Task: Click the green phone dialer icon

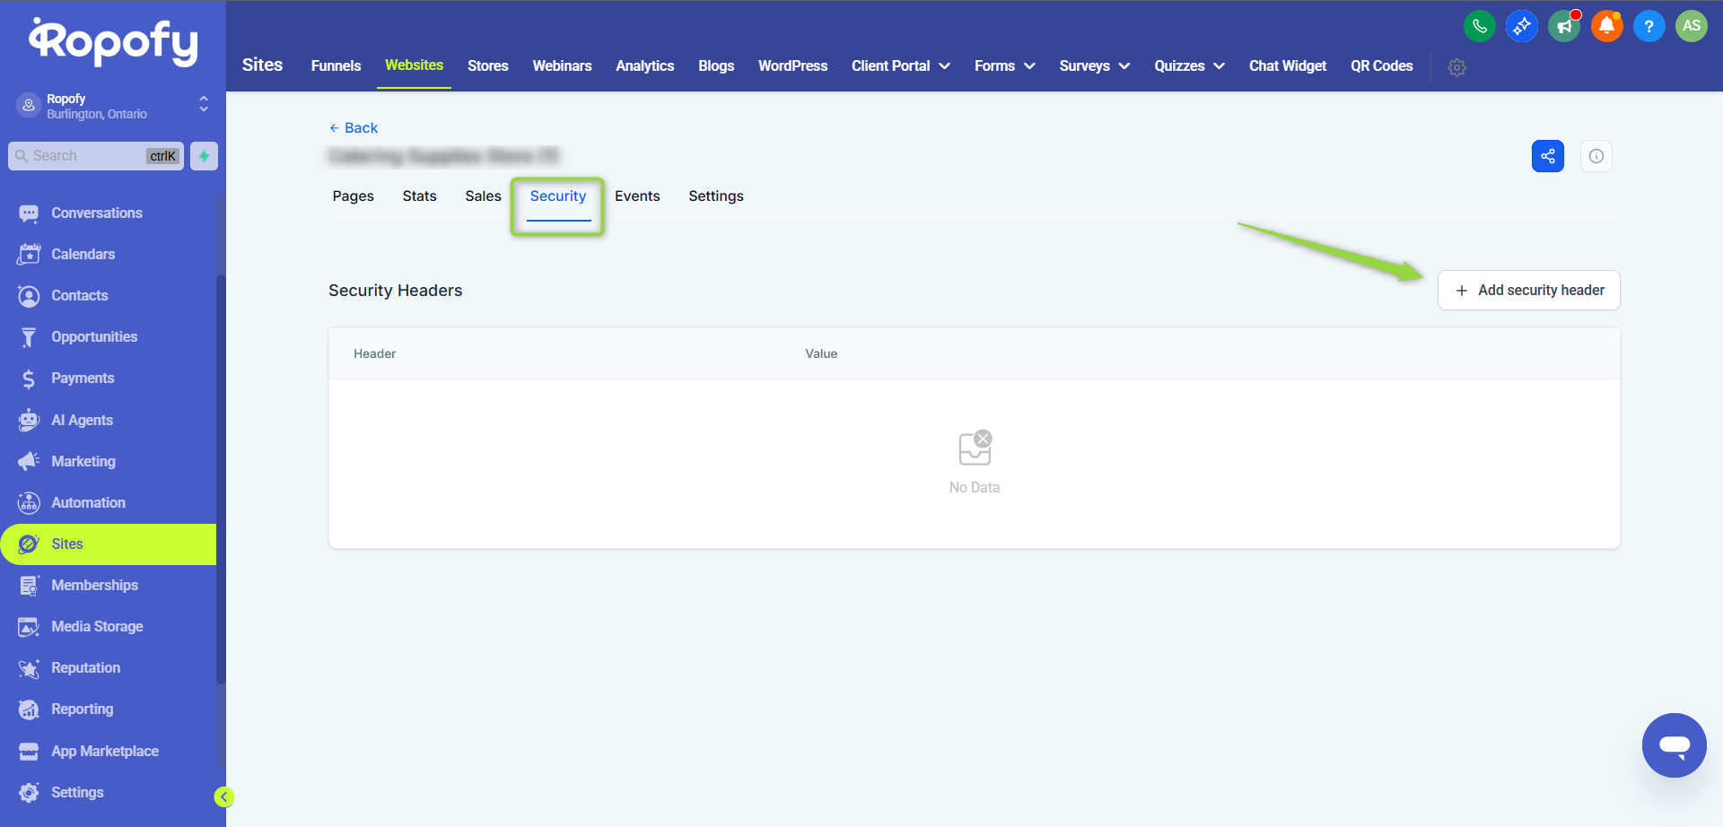Action: click(x=1479, y=26)
